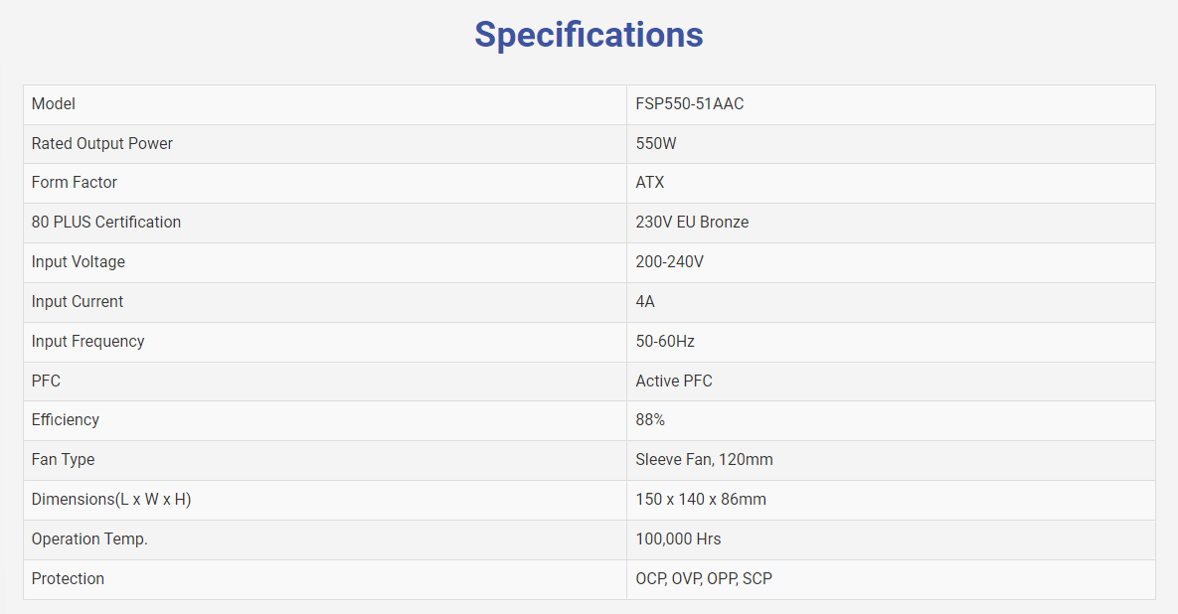Click the Rated Output Power label
This screenshot has width=1178, height=614.
point(102,144)
